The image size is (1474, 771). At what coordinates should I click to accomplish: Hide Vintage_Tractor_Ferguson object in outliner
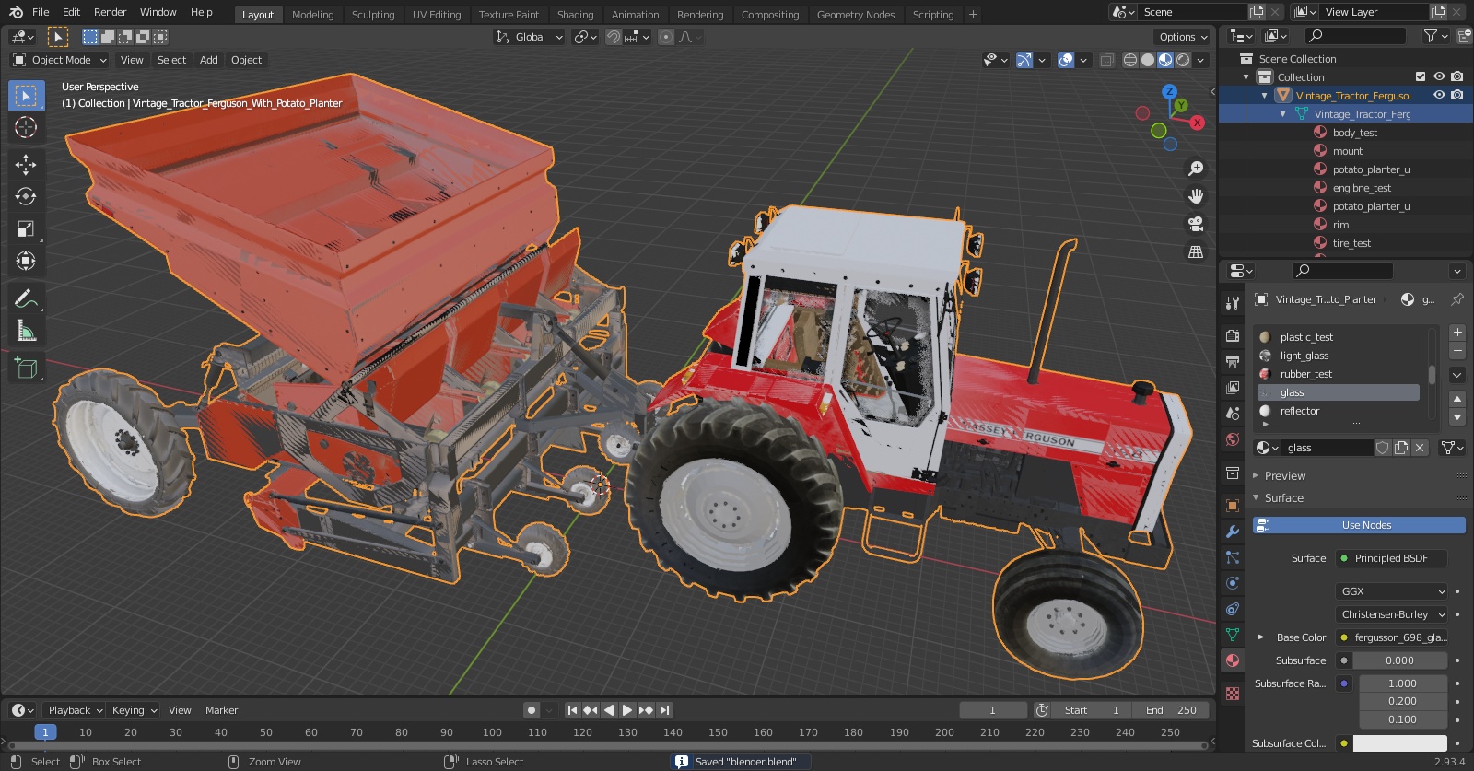tap(1439, 95)
